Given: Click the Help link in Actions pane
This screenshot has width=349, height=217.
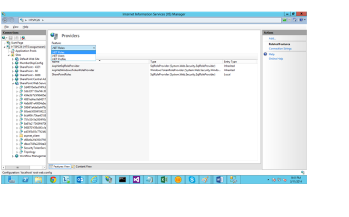Looking at the screenshot, I should point(272,54).
